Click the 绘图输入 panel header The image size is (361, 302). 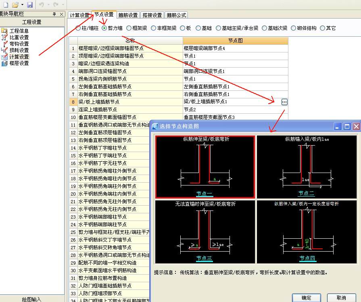coord(32,299)
